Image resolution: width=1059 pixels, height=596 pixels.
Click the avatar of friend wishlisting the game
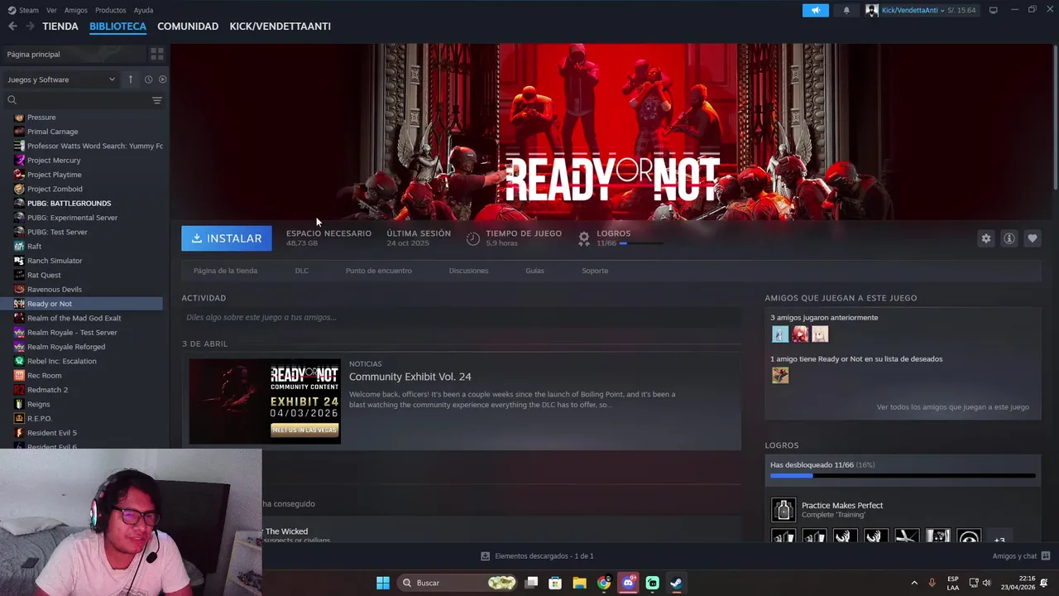point(780,376)
